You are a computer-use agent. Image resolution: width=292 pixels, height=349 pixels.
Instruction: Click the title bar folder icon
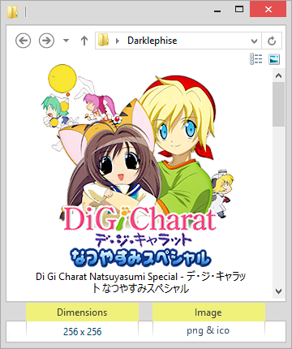click(12, 12)
